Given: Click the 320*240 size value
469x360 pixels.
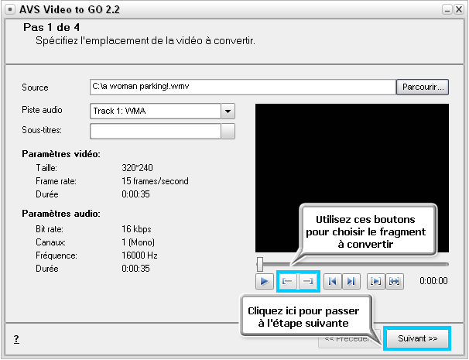Looking at the screenshot, I should (x=137, y=167).
